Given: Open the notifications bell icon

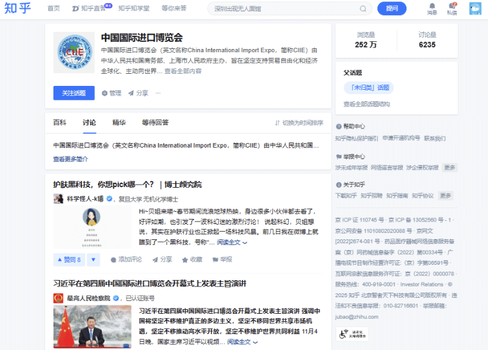Looking at the screenshot, I should tap(432, 6).
